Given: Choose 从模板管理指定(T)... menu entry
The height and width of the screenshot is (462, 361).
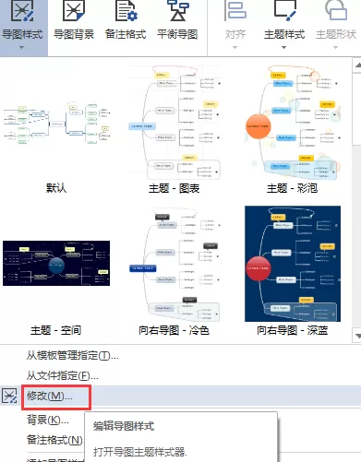Looking at the screenshot, I should [x=72, y=356].
